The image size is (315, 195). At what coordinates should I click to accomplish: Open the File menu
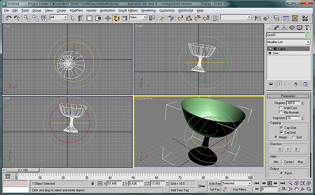coord(6,10)
